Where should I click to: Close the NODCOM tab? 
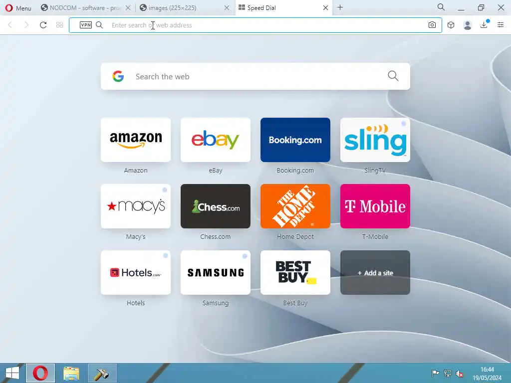(x=128, y=8)
